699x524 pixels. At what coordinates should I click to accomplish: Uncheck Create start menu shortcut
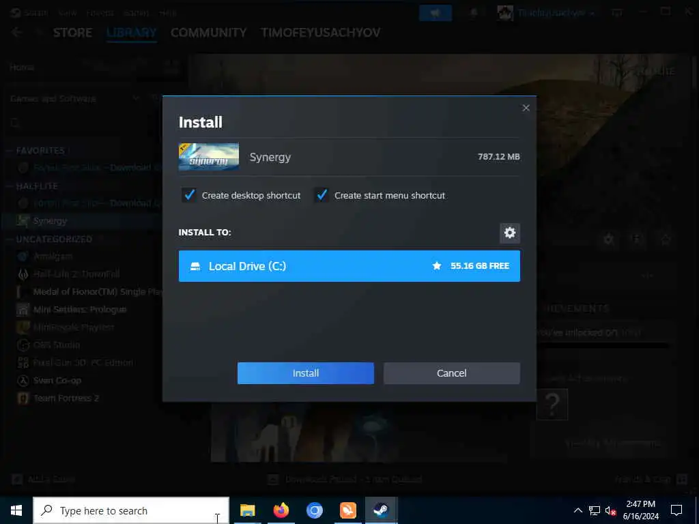click(322, 195)
